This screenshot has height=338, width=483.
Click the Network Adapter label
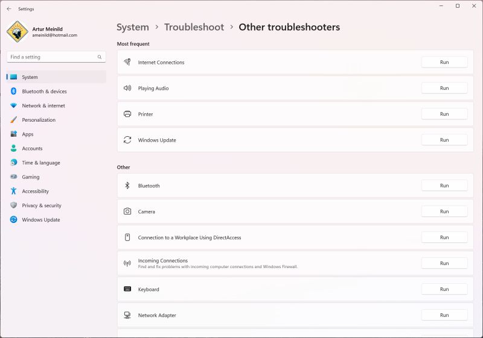157,315
